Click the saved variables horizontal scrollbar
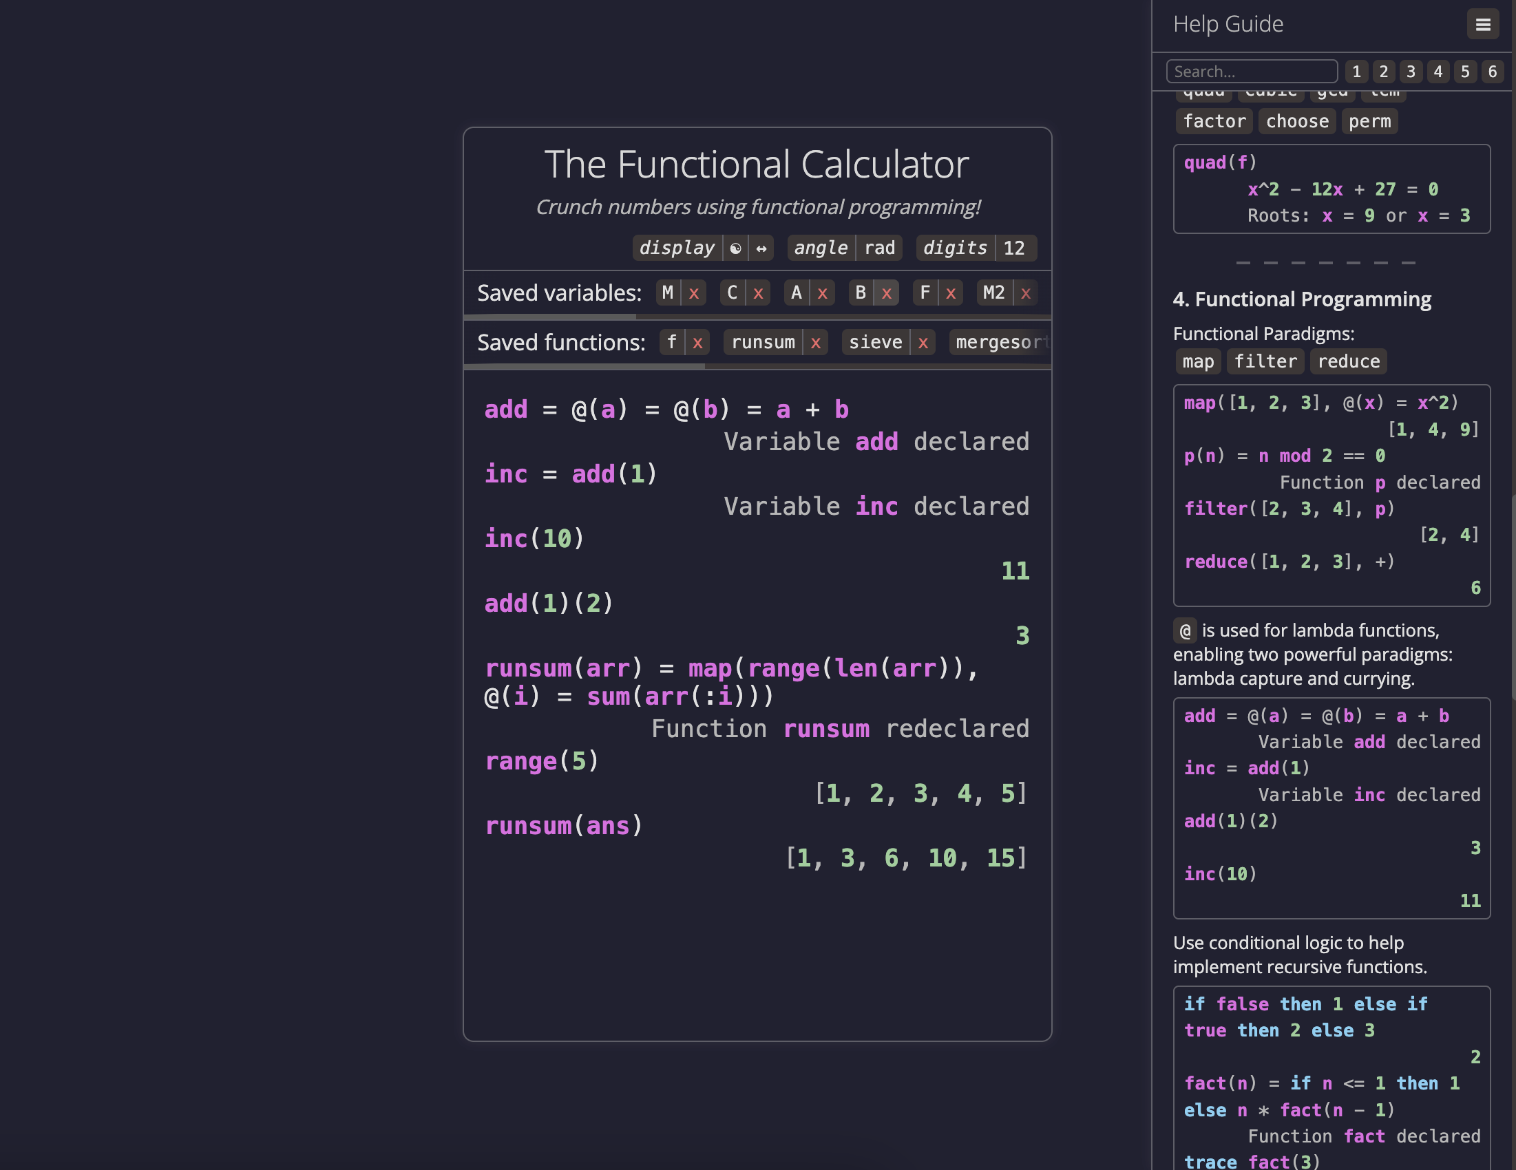Screen dimensions: 1516x1170 click(x=550, y=317)
